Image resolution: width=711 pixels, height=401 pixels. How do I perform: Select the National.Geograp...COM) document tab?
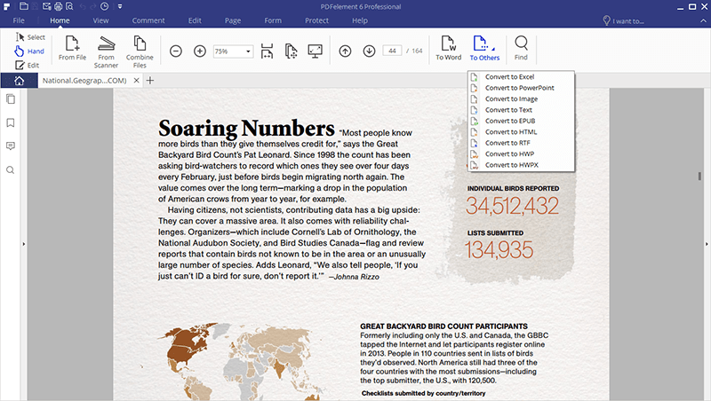(x=84, y=81)
